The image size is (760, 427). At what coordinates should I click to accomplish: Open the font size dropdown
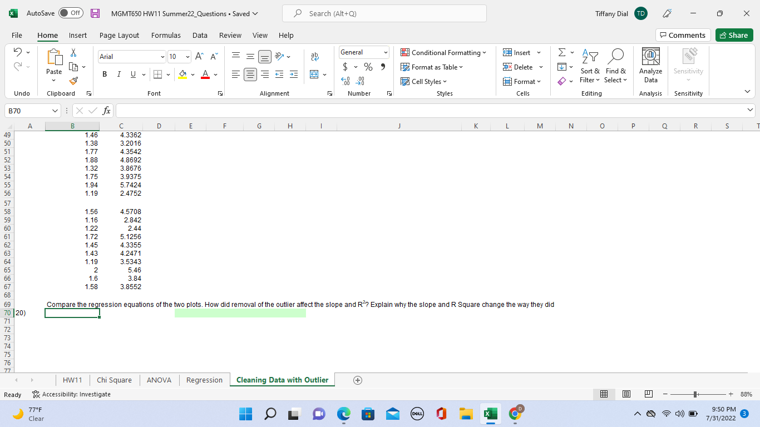[187, 57]
